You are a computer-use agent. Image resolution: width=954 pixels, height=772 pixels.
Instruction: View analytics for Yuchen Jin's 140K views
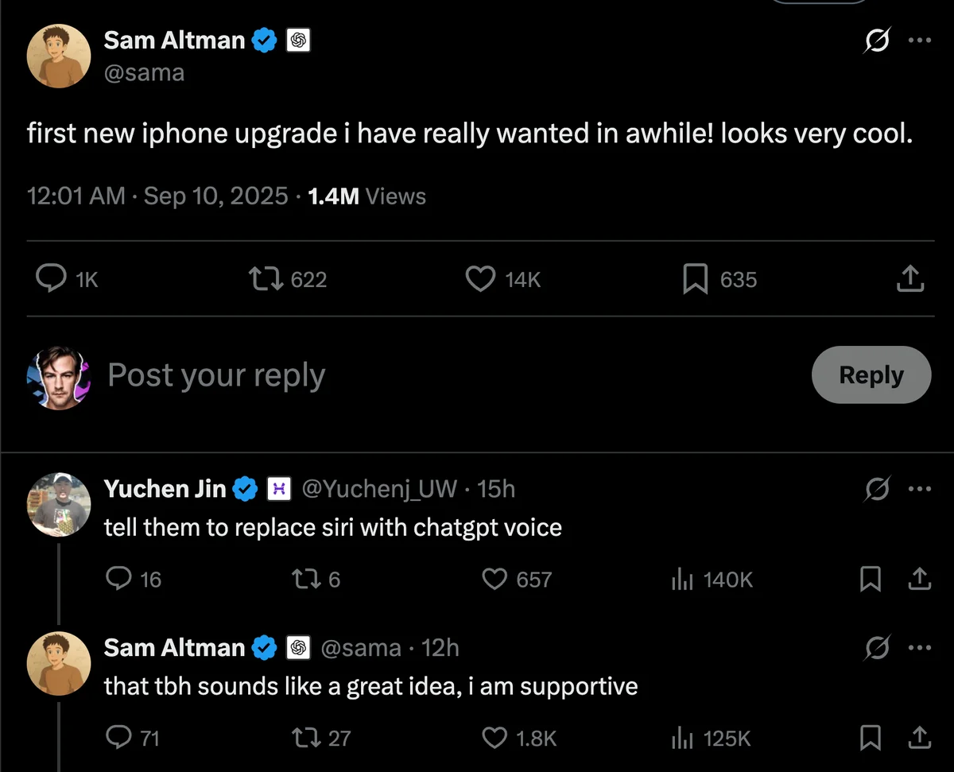682,580
